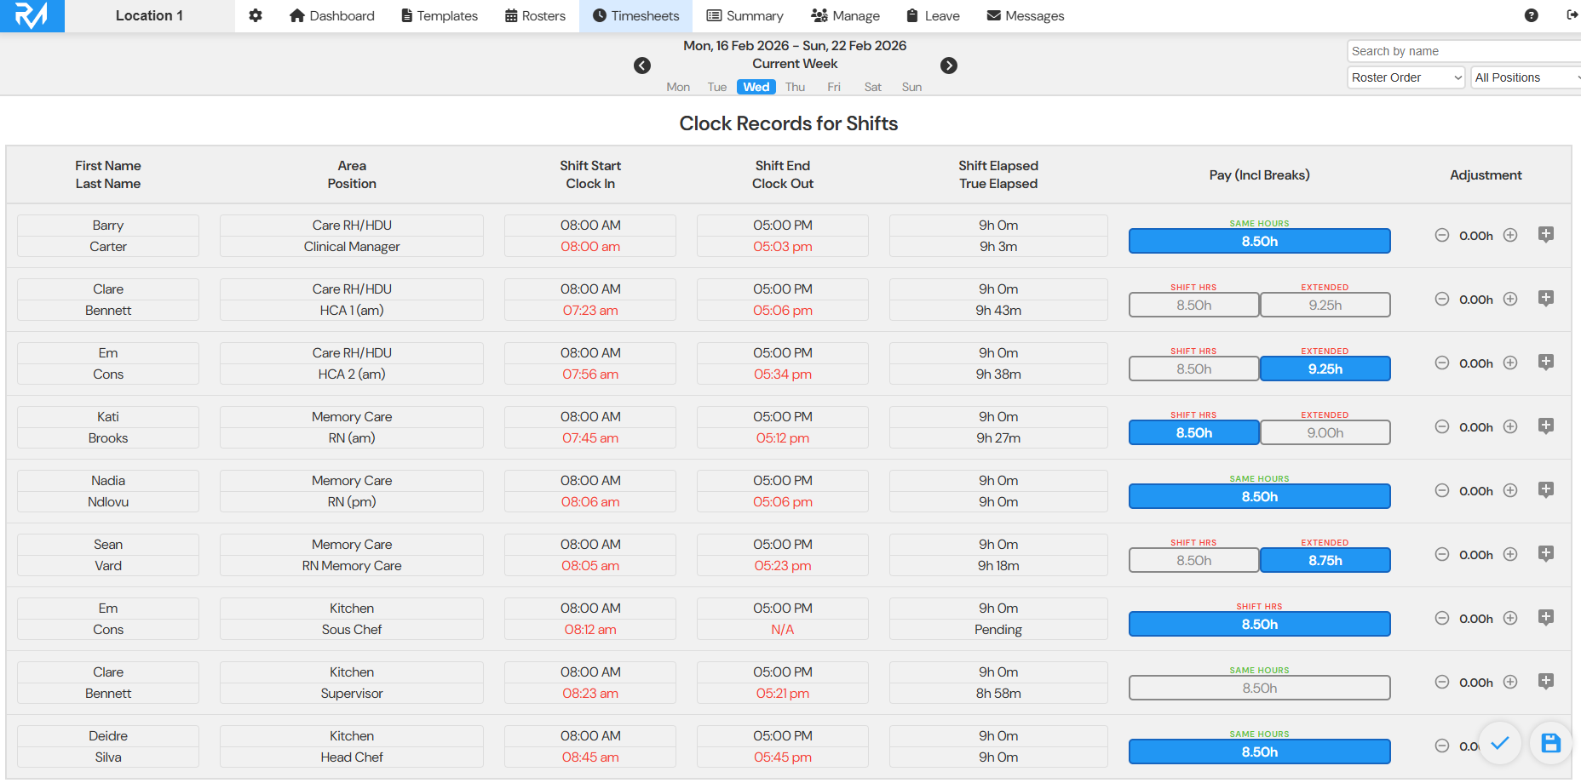Click the logout icon

pyautogui.click(x=1572, y=15)
